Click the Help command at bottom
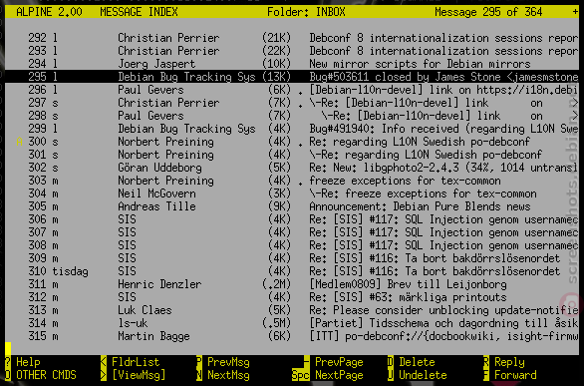The image size is (584, 386). 28,362
